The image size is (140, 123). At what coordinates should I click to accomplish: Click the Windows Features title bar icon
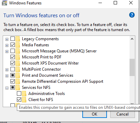click(x=4, y=3)
